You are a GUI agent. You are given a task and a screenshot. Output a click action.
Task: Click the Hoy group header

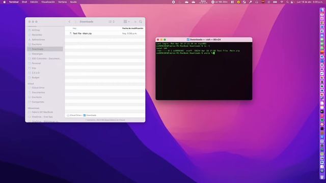[x=74, y=28]
